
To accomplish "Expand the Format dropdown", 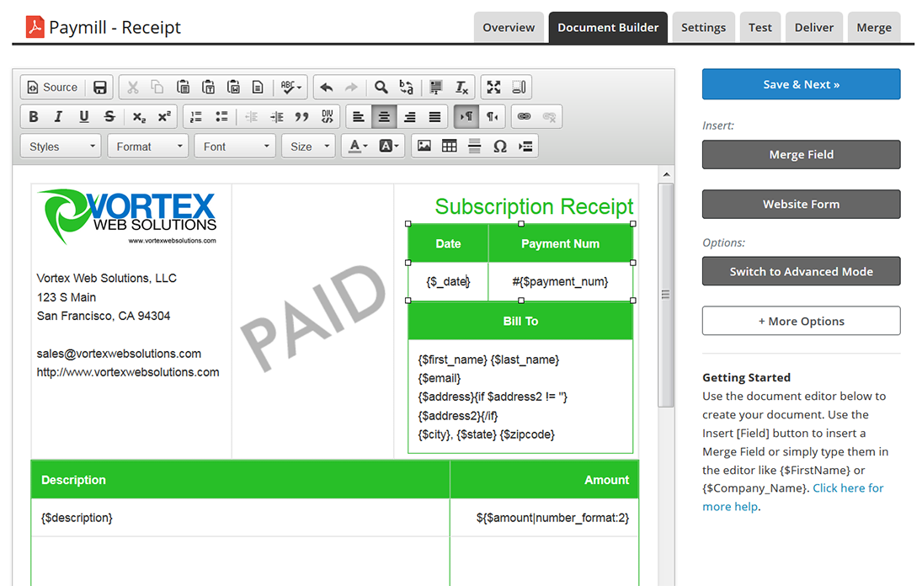I will coord(148,146).
